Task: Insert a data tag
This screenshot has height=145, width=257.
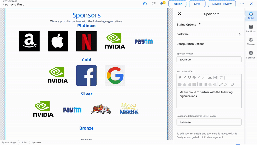Action: click(x=232, y=84)
